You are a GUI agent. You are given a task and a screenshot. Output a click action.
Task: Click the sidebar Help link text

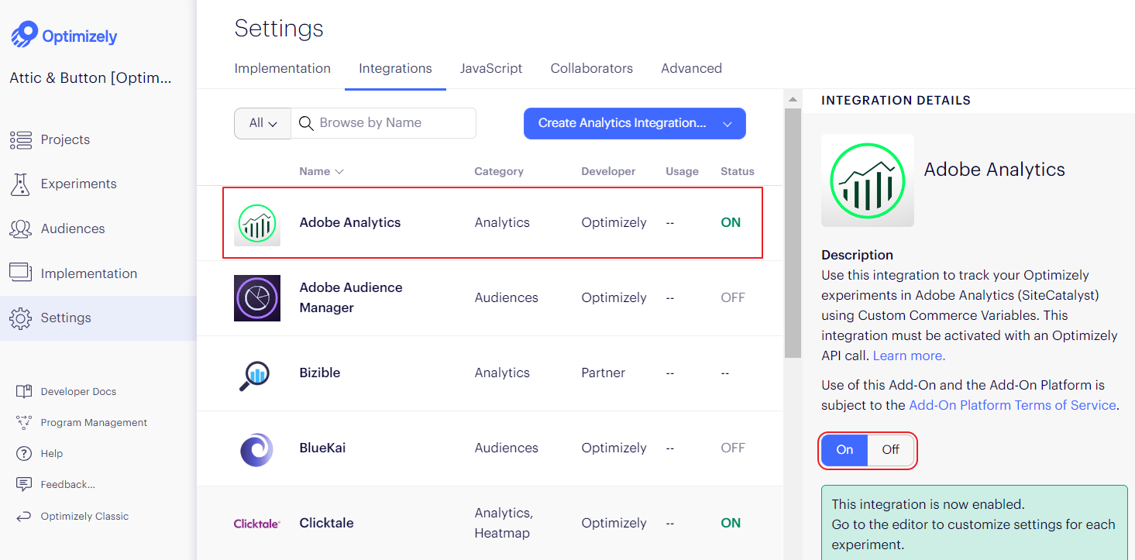(x=52, y=453)
